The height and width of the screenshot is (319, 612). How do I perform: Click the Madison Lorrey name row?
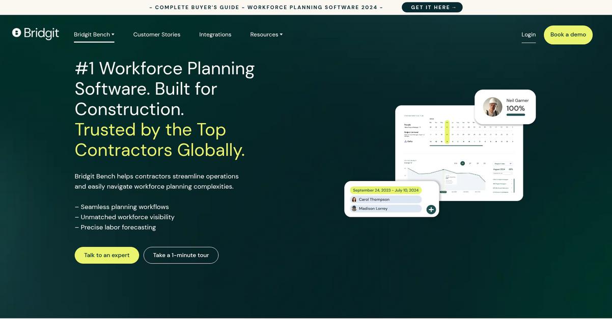(386, 209)
